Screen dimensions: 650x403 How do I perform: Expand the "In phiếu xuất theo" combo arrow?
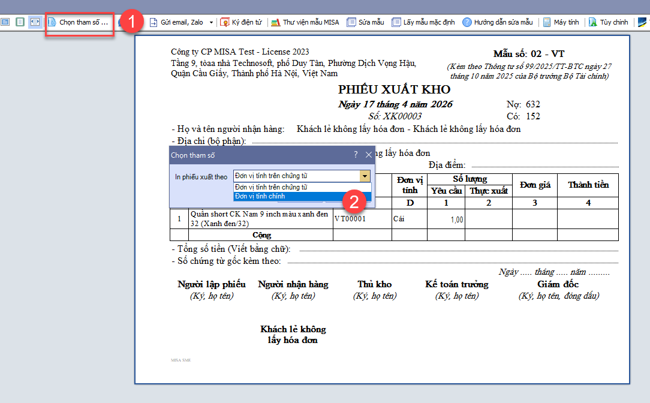(x=365, y=176)
